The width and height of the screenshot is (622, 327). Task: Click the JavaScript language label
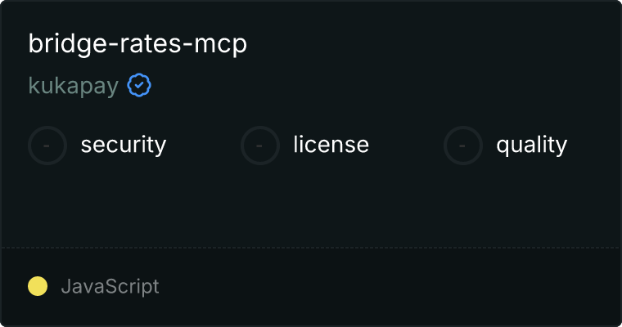click(x=110, y=287)
